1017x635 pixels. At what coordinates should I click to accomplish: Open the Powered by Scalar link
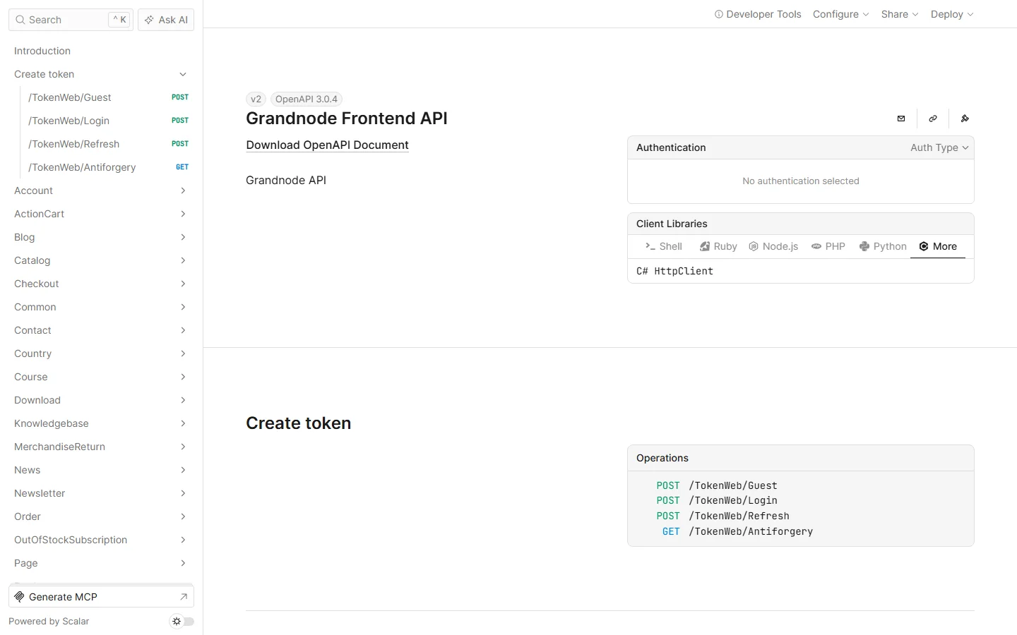point(49,622)
